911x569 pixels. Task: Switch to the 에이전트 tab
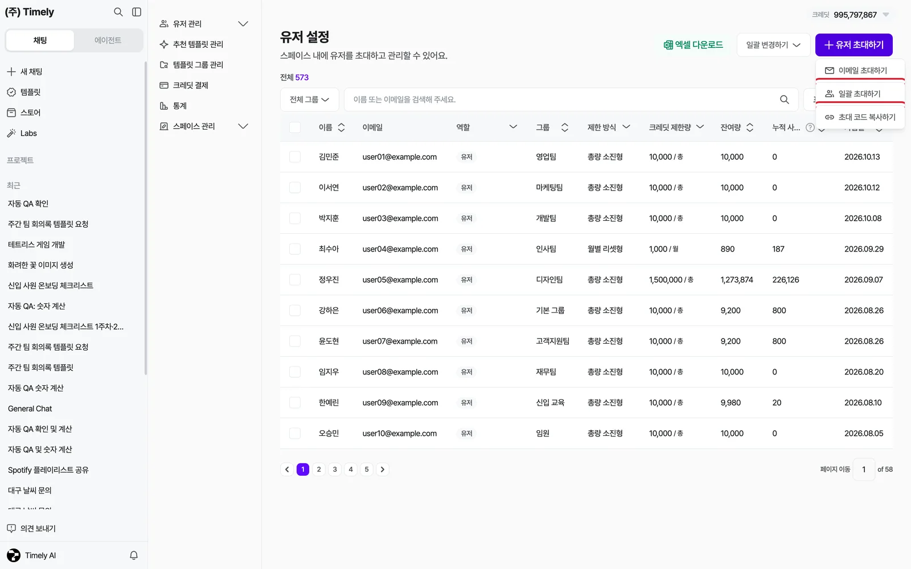pos(108,40)
